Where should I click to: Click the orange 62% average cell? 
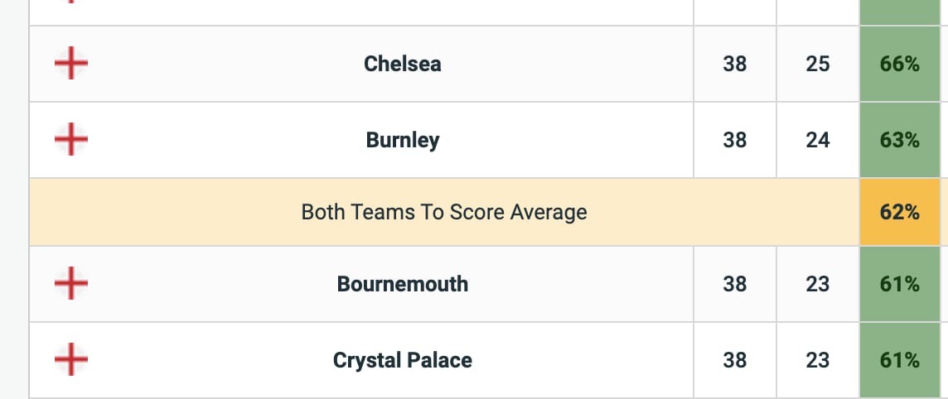(900, 212)
